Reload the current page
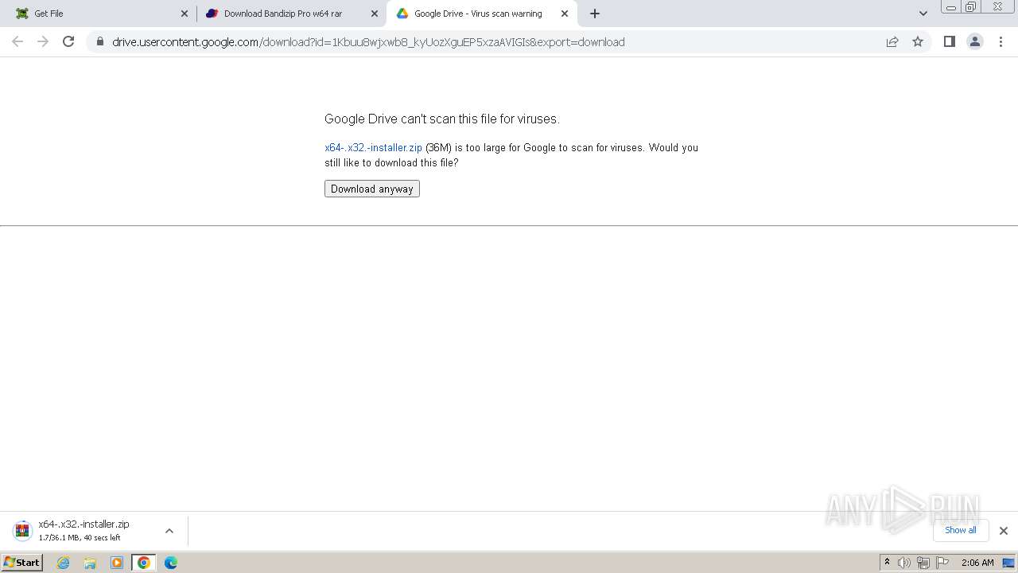The height and width of the screenshot is (573, 1018). point(68,41)
